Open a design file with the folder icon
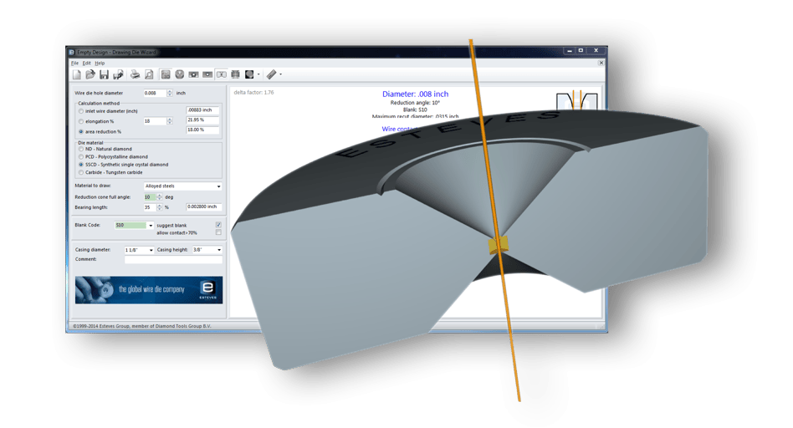793x428 pixels. coord(90,74)
